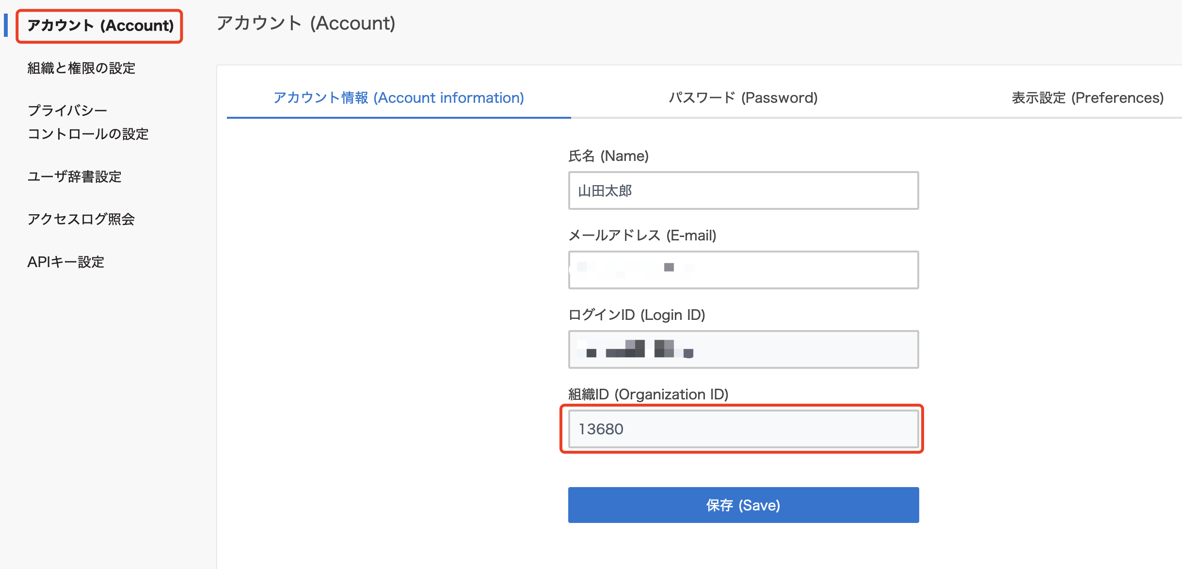Open the アカウント (Account) sidebar menu item

[x=100, y=26]
